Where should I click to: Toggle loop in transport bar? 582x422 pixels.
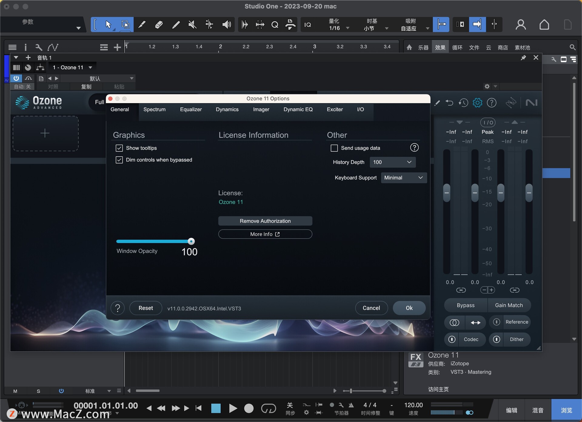coord(268,408)
